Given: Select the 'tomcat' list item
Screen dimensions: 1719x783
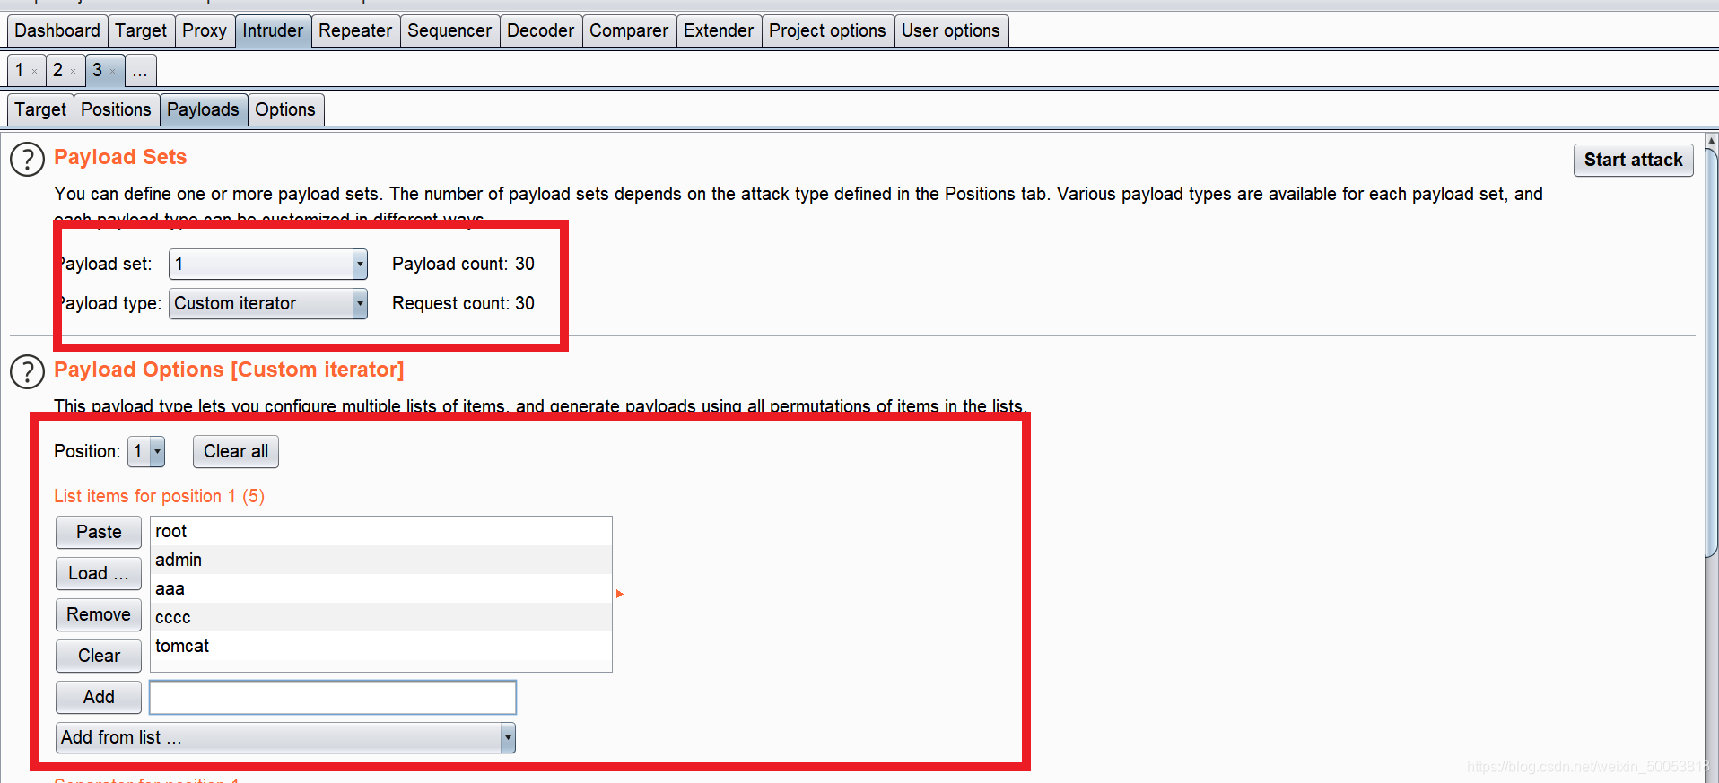Looking at the screenshot, I should [x=381, y=646].
